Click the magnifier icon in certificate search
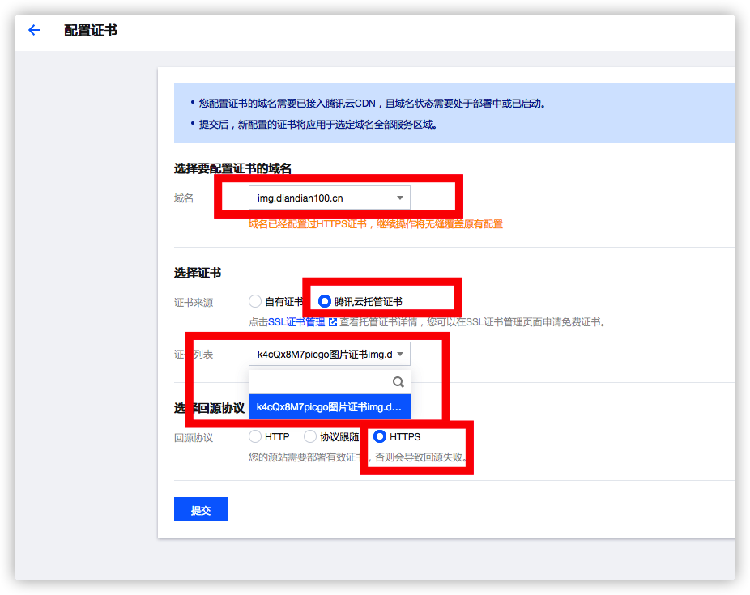The height and width of the screenshot is (595, 750). [398, 382]
